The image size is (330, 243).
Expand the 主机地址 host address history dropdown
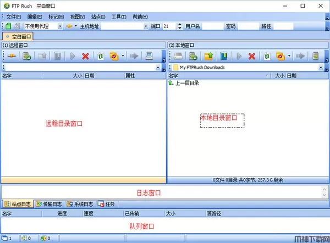pos(146,26)
